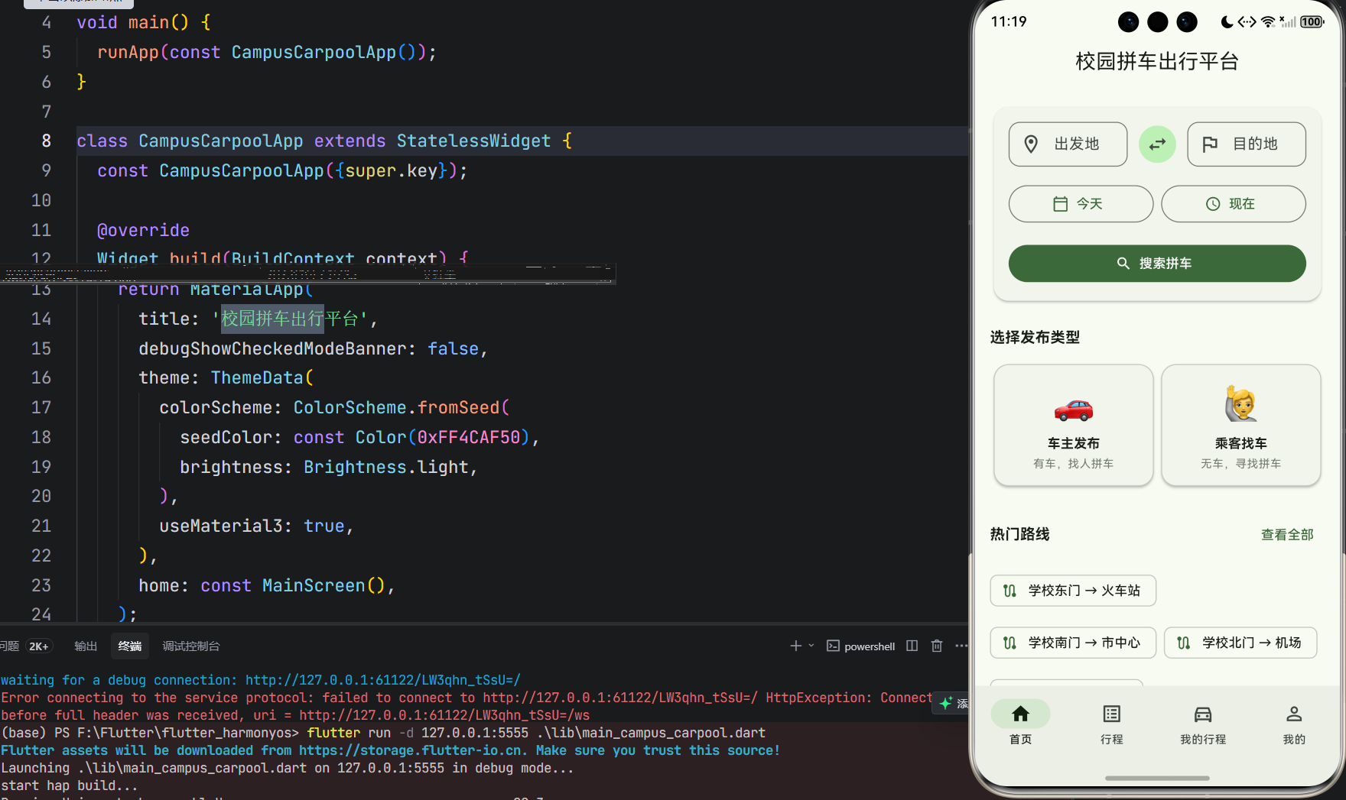Screen dimensions: 1346x800
Task: Choose the 车主发布 card
Action: (x=1074, y=425)
